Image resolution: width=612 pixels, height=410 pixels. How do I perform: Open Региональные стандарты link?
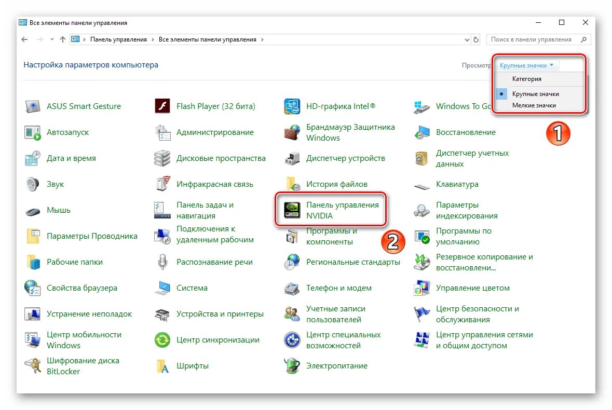[x=353, y=262]
